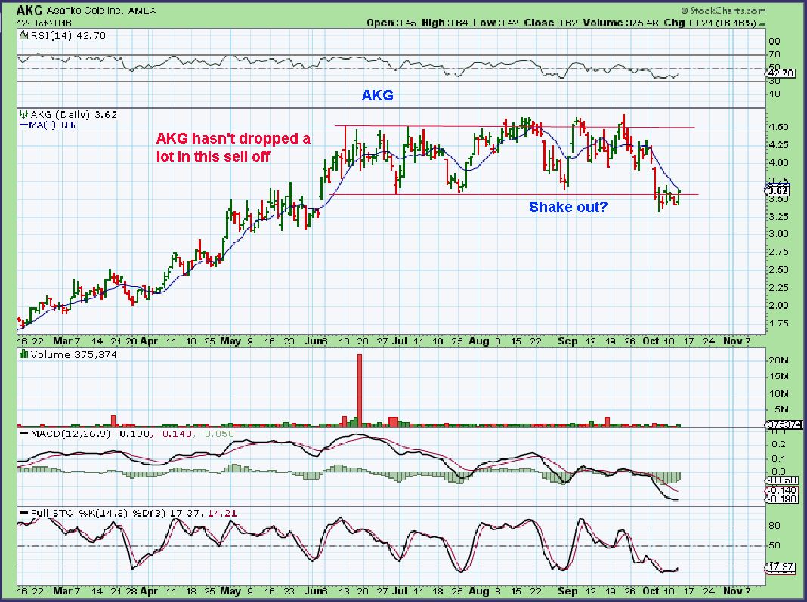
Task: Click the AKG ticker symbol in header
Action: (x=30, y=11)
